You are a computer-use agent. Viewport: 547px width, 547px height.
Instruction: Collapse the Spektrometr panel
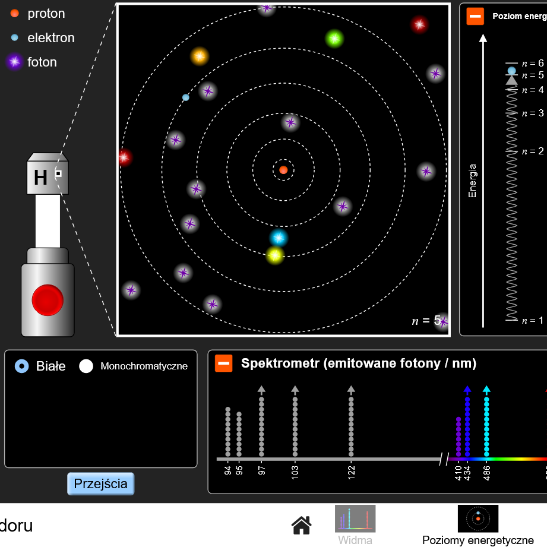(224, 363)
